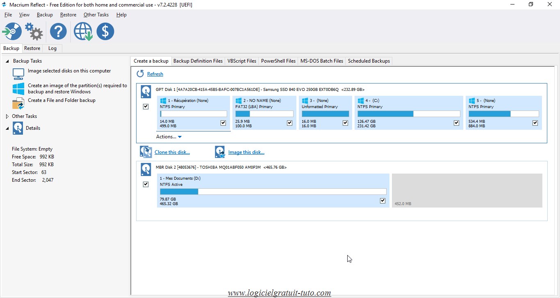This screenshot has height=298, width=560.
Task: Collapse the Details section triangle
Action: tap(7, 128)
